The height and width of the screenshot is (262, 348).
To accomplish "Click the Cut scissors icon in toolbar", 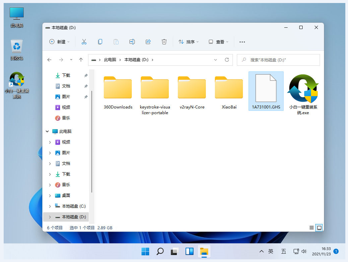I will tap(84, 42).
